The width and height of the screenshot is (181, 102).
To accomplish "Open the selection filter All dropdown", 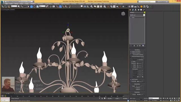I will click(x=14, y=6).
